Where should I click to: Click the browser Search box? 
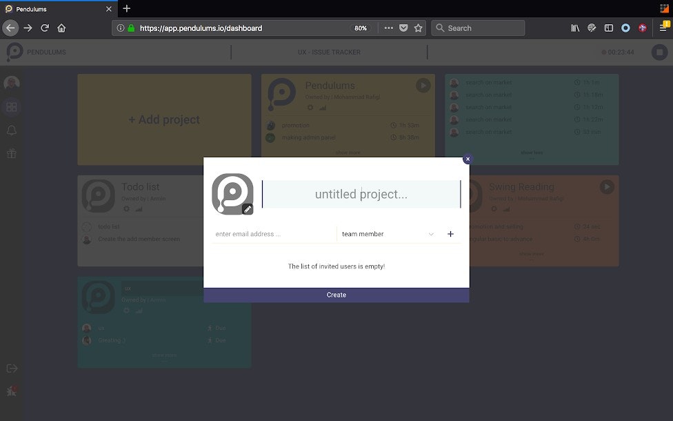[478, 28]
